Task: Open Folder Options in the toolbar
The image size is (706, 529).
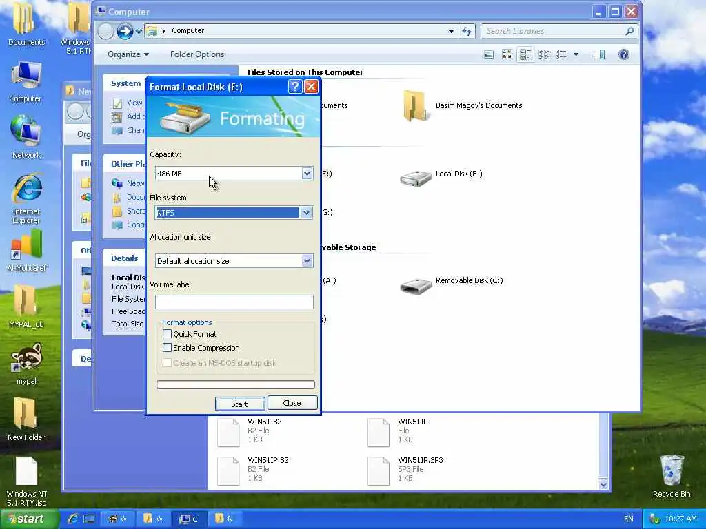Action: click(x=196, y=54)
